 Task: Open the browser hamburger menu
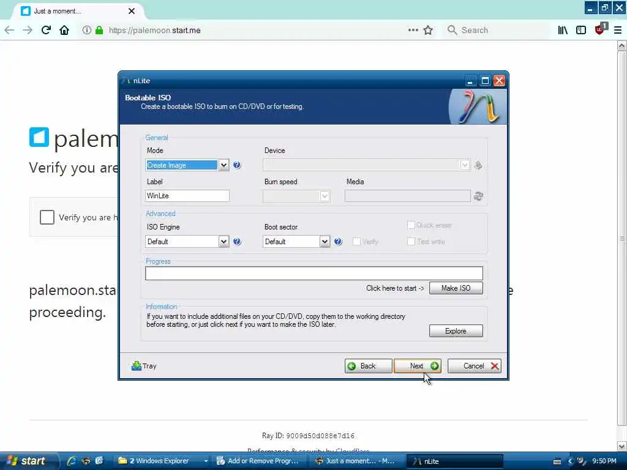tap(618, 30)
